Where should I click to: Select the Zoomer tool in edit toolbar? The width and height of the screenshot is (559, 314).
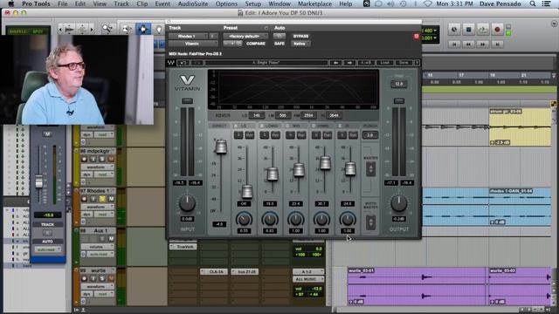click(107, 29)
